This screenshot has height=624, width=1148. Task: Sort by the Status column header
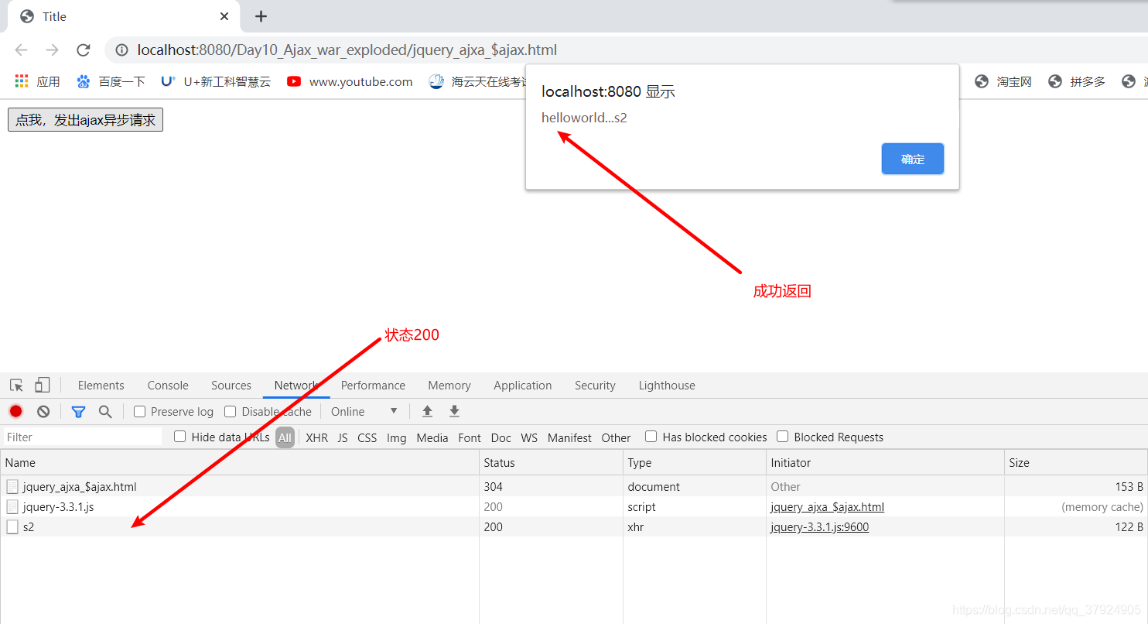tap(551, 463)
